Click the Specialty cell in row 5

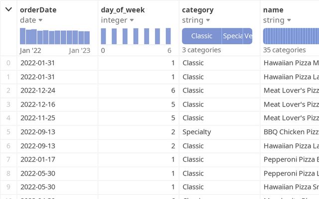[197, 132]
